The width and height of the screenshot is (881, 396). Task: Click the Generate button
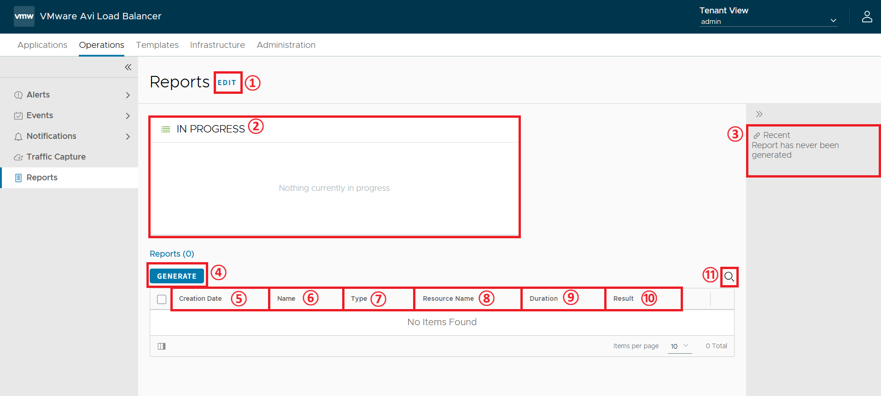[x=177, y=276]
